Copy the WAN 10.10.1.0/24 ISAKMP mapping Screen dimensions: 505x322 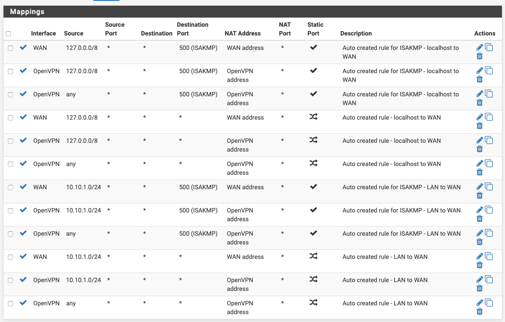(x=489, y=187)
